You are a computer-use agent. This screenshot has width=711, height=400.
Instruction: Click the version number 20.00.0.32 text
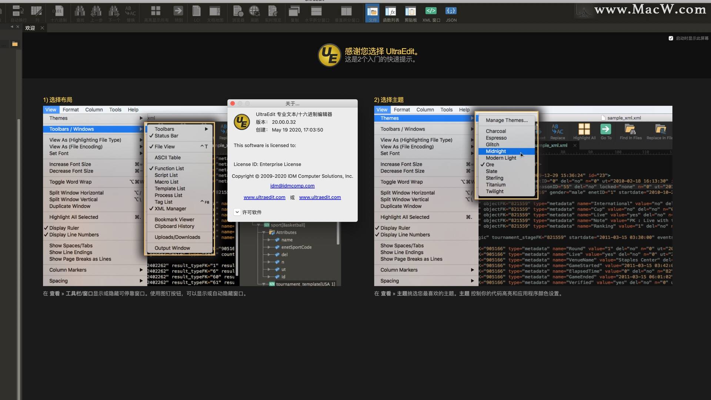pyautogui.click(x=284, y=122)
